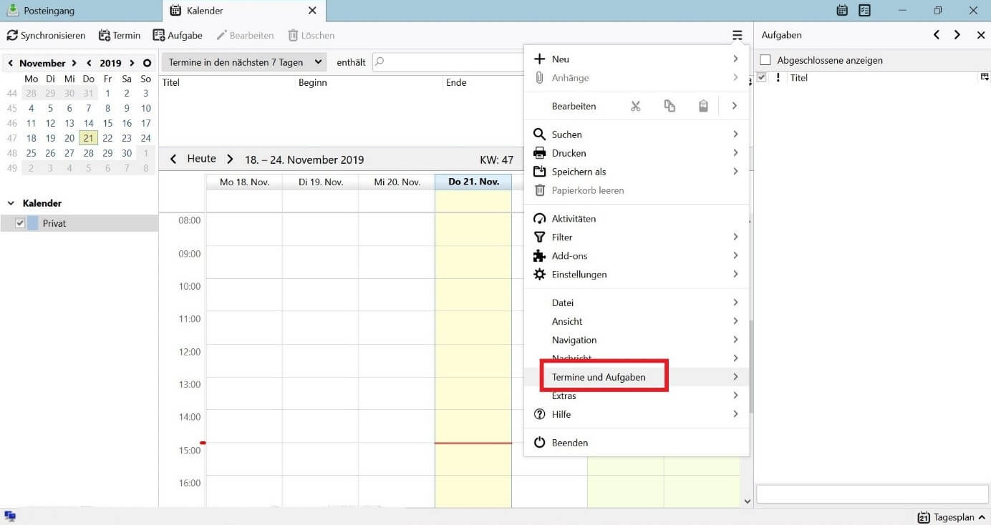Open the 'Termine und Aufgaben' submenu
Screen dimensions: 991x525
637,377
